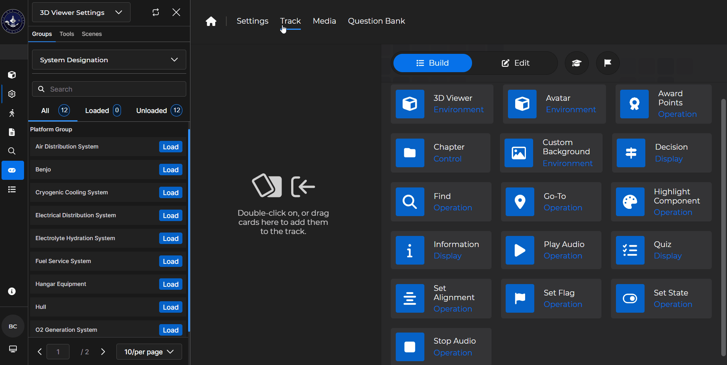727x365 pixels.
Task: Open the Question Bank menu item
Action: point(376,21)
